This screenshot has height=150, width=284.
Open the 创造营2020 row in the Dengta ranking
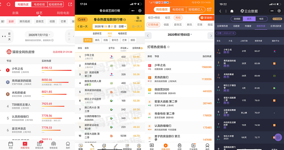click(180, 91)
